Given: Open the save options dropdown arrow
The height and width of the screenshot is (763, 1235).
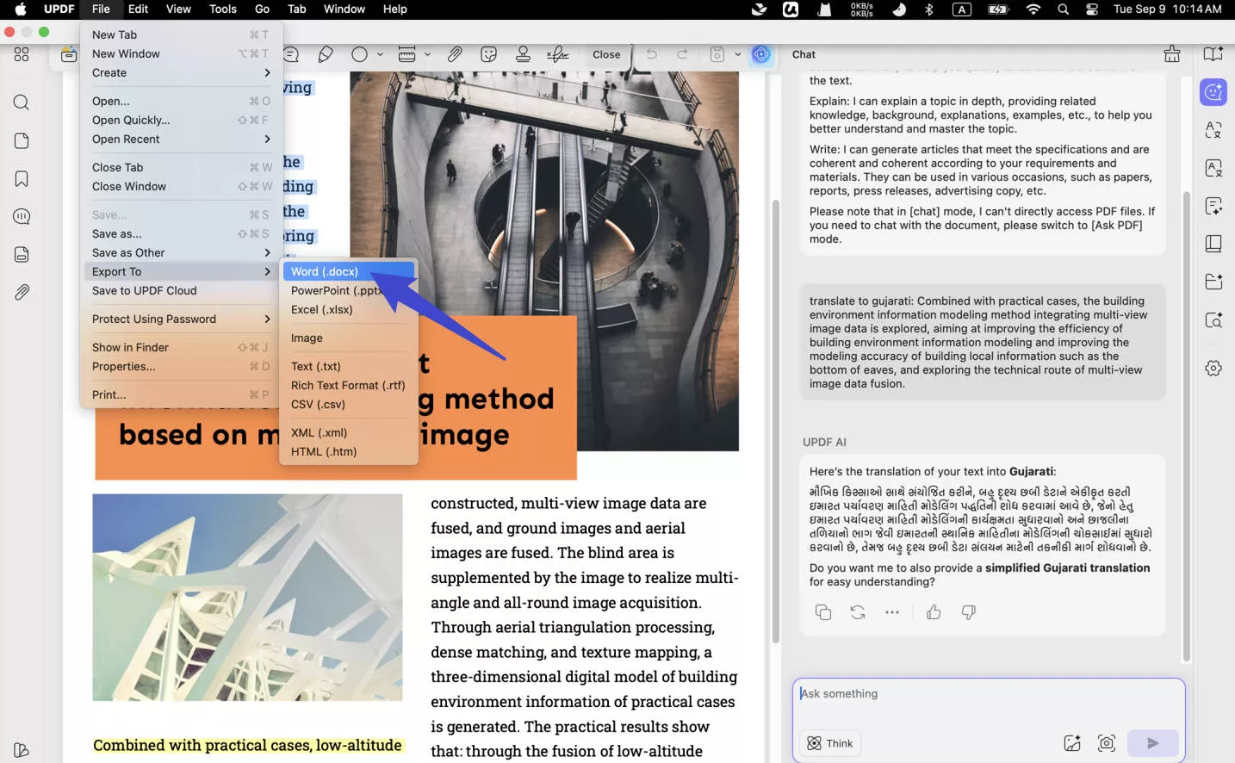Looking at the screenshot, I should pos(738,53).
